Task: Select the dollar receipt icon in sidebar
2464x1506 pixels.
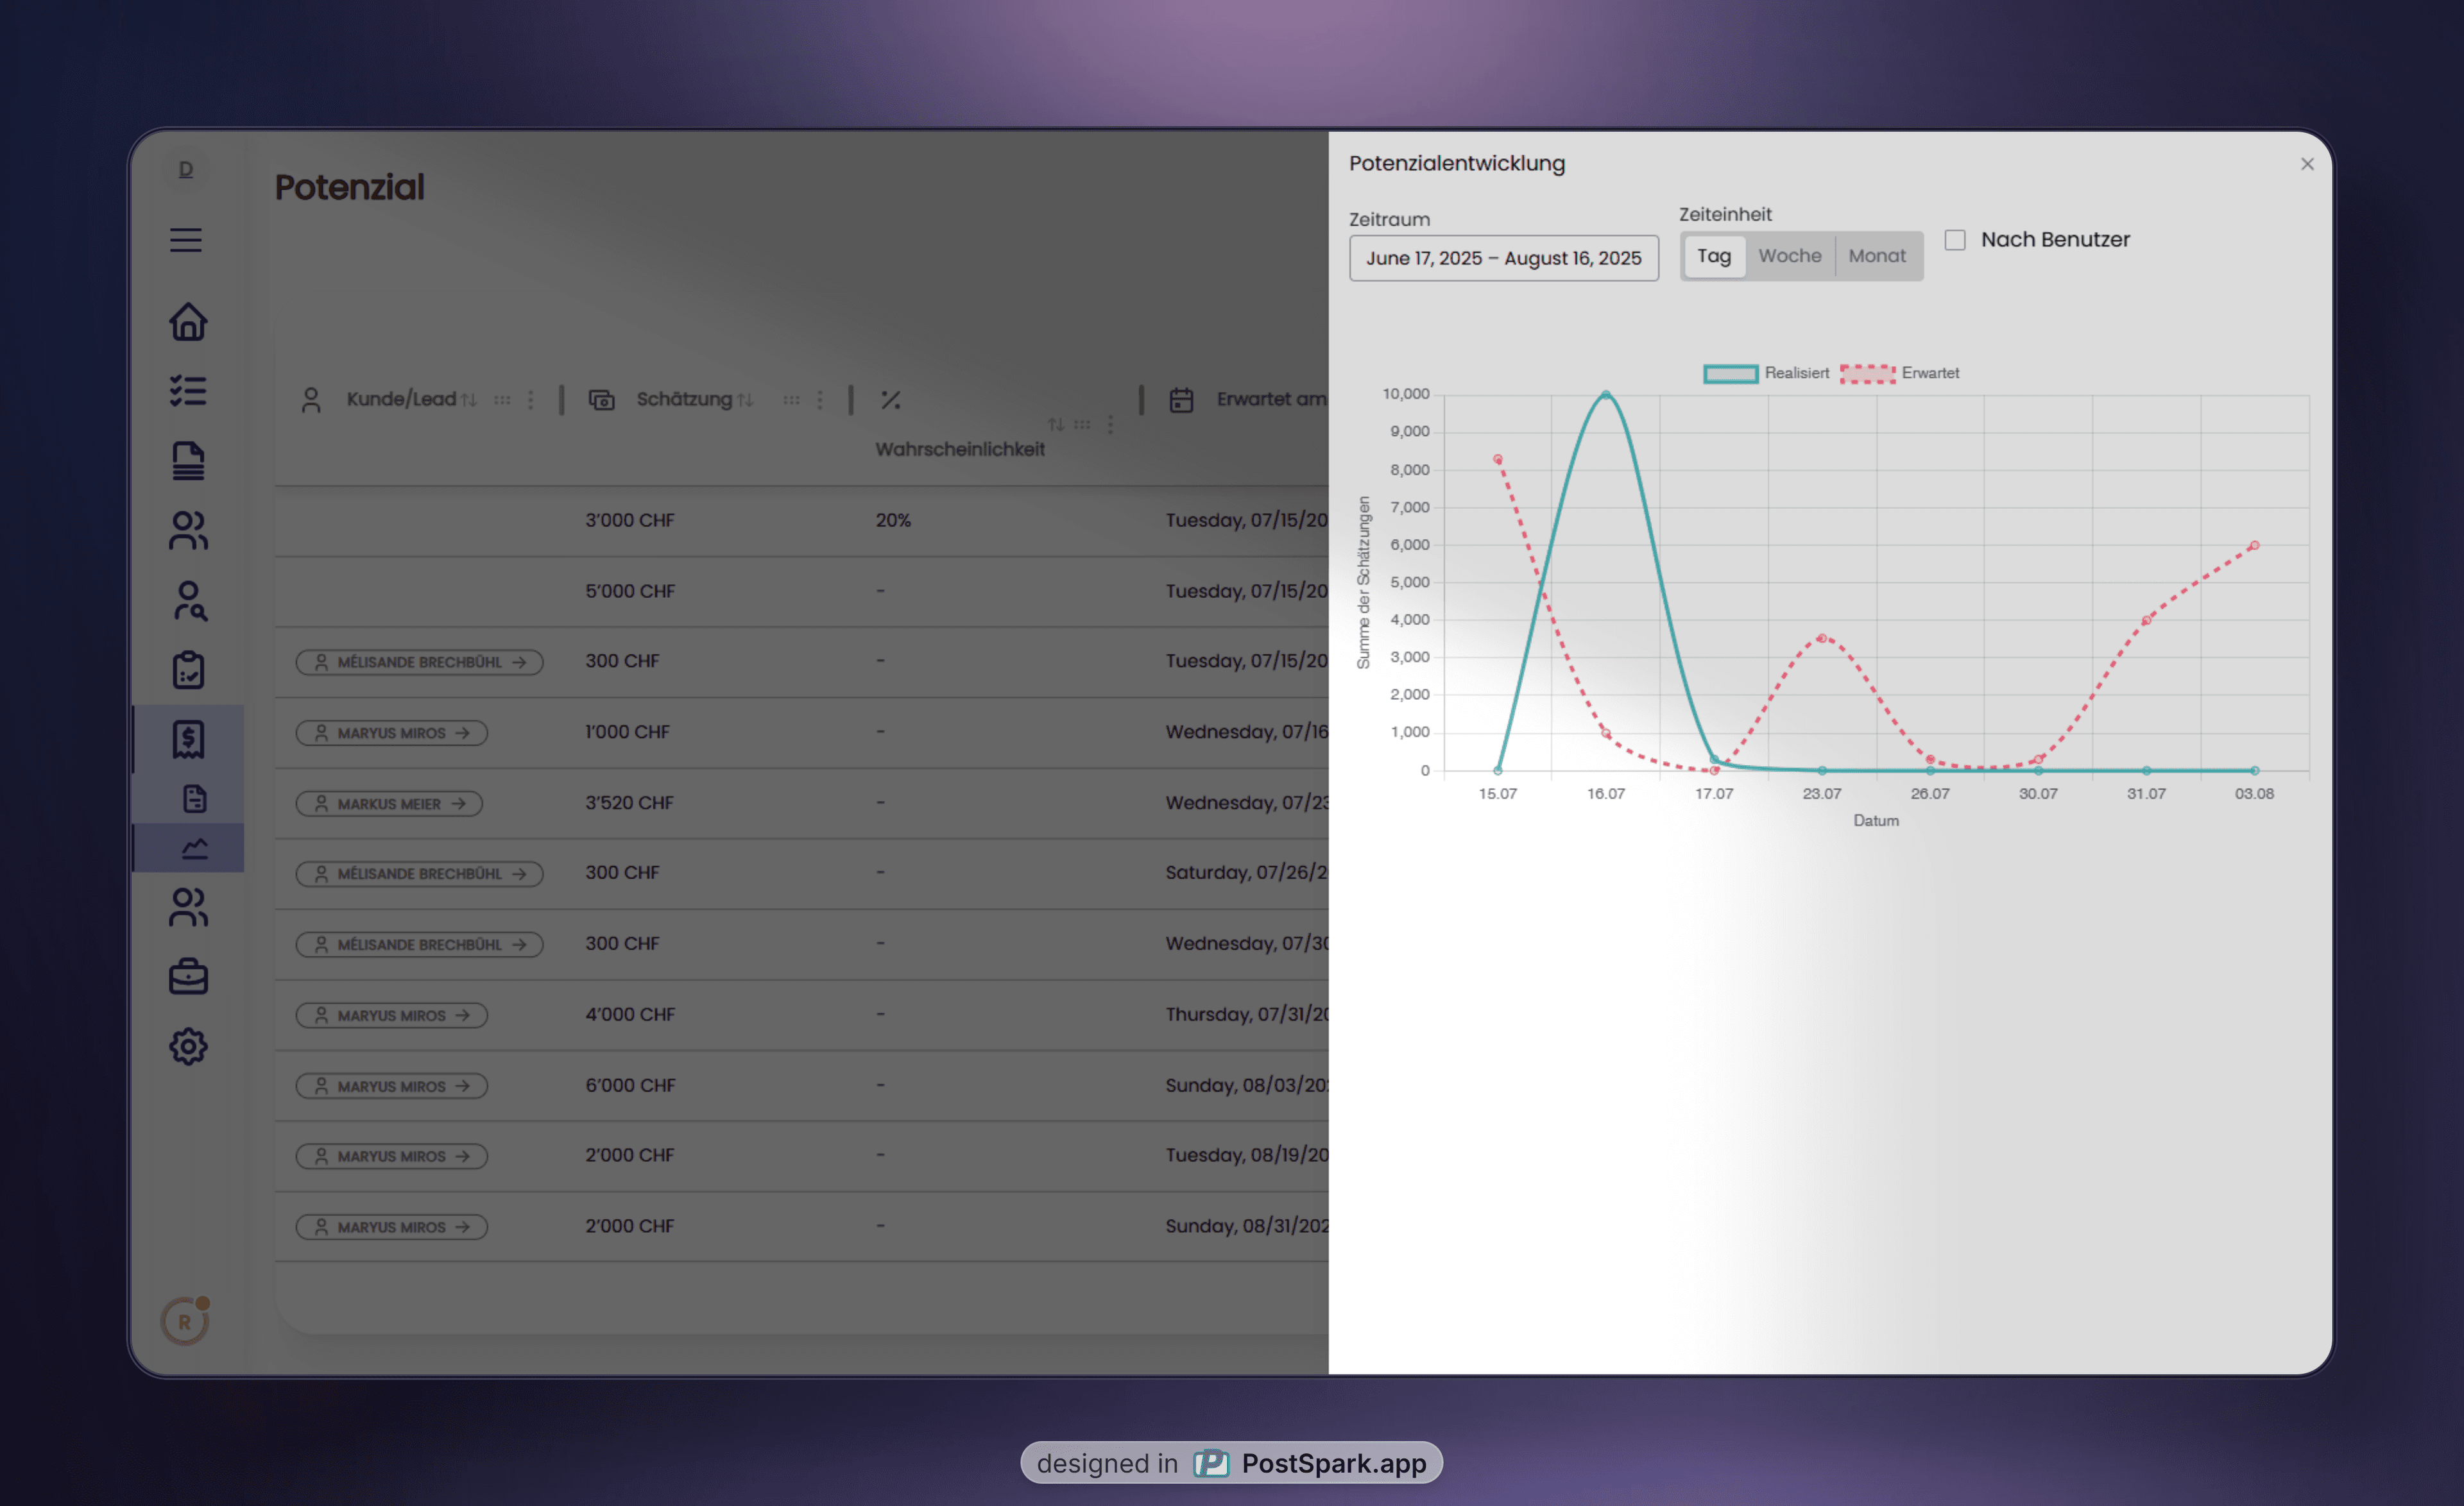Action: tap(188, 740)
